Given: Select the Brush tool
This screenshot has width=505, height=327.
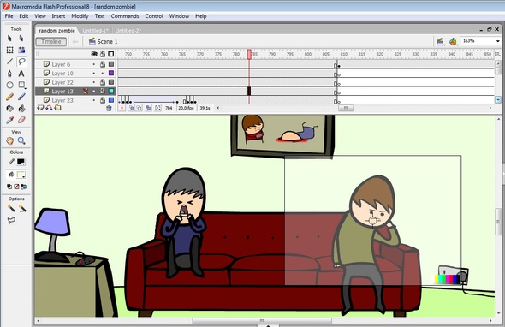Looking at the screenshot, I should pyautogui.click(x=21, y=97).
